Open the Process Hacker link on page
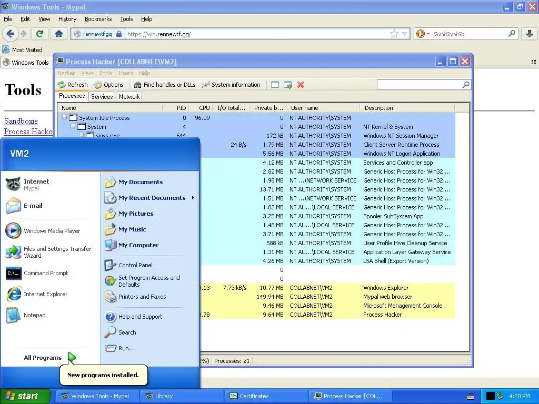Screen dimensions: 539x404 [28, 132]
